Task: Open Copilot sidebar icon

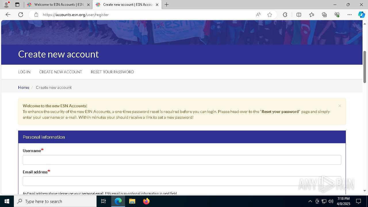Action: 361,15
